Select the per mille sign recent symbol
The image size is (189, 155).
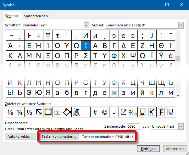coord(133,112)
